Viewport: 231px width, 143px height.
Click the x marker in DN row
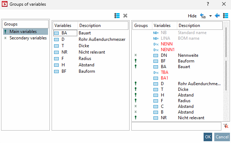[136, 55]
